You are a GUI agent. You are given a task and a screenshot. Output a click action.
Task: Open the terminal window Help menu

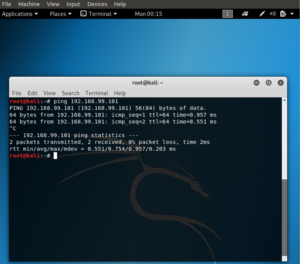[120, 93]
